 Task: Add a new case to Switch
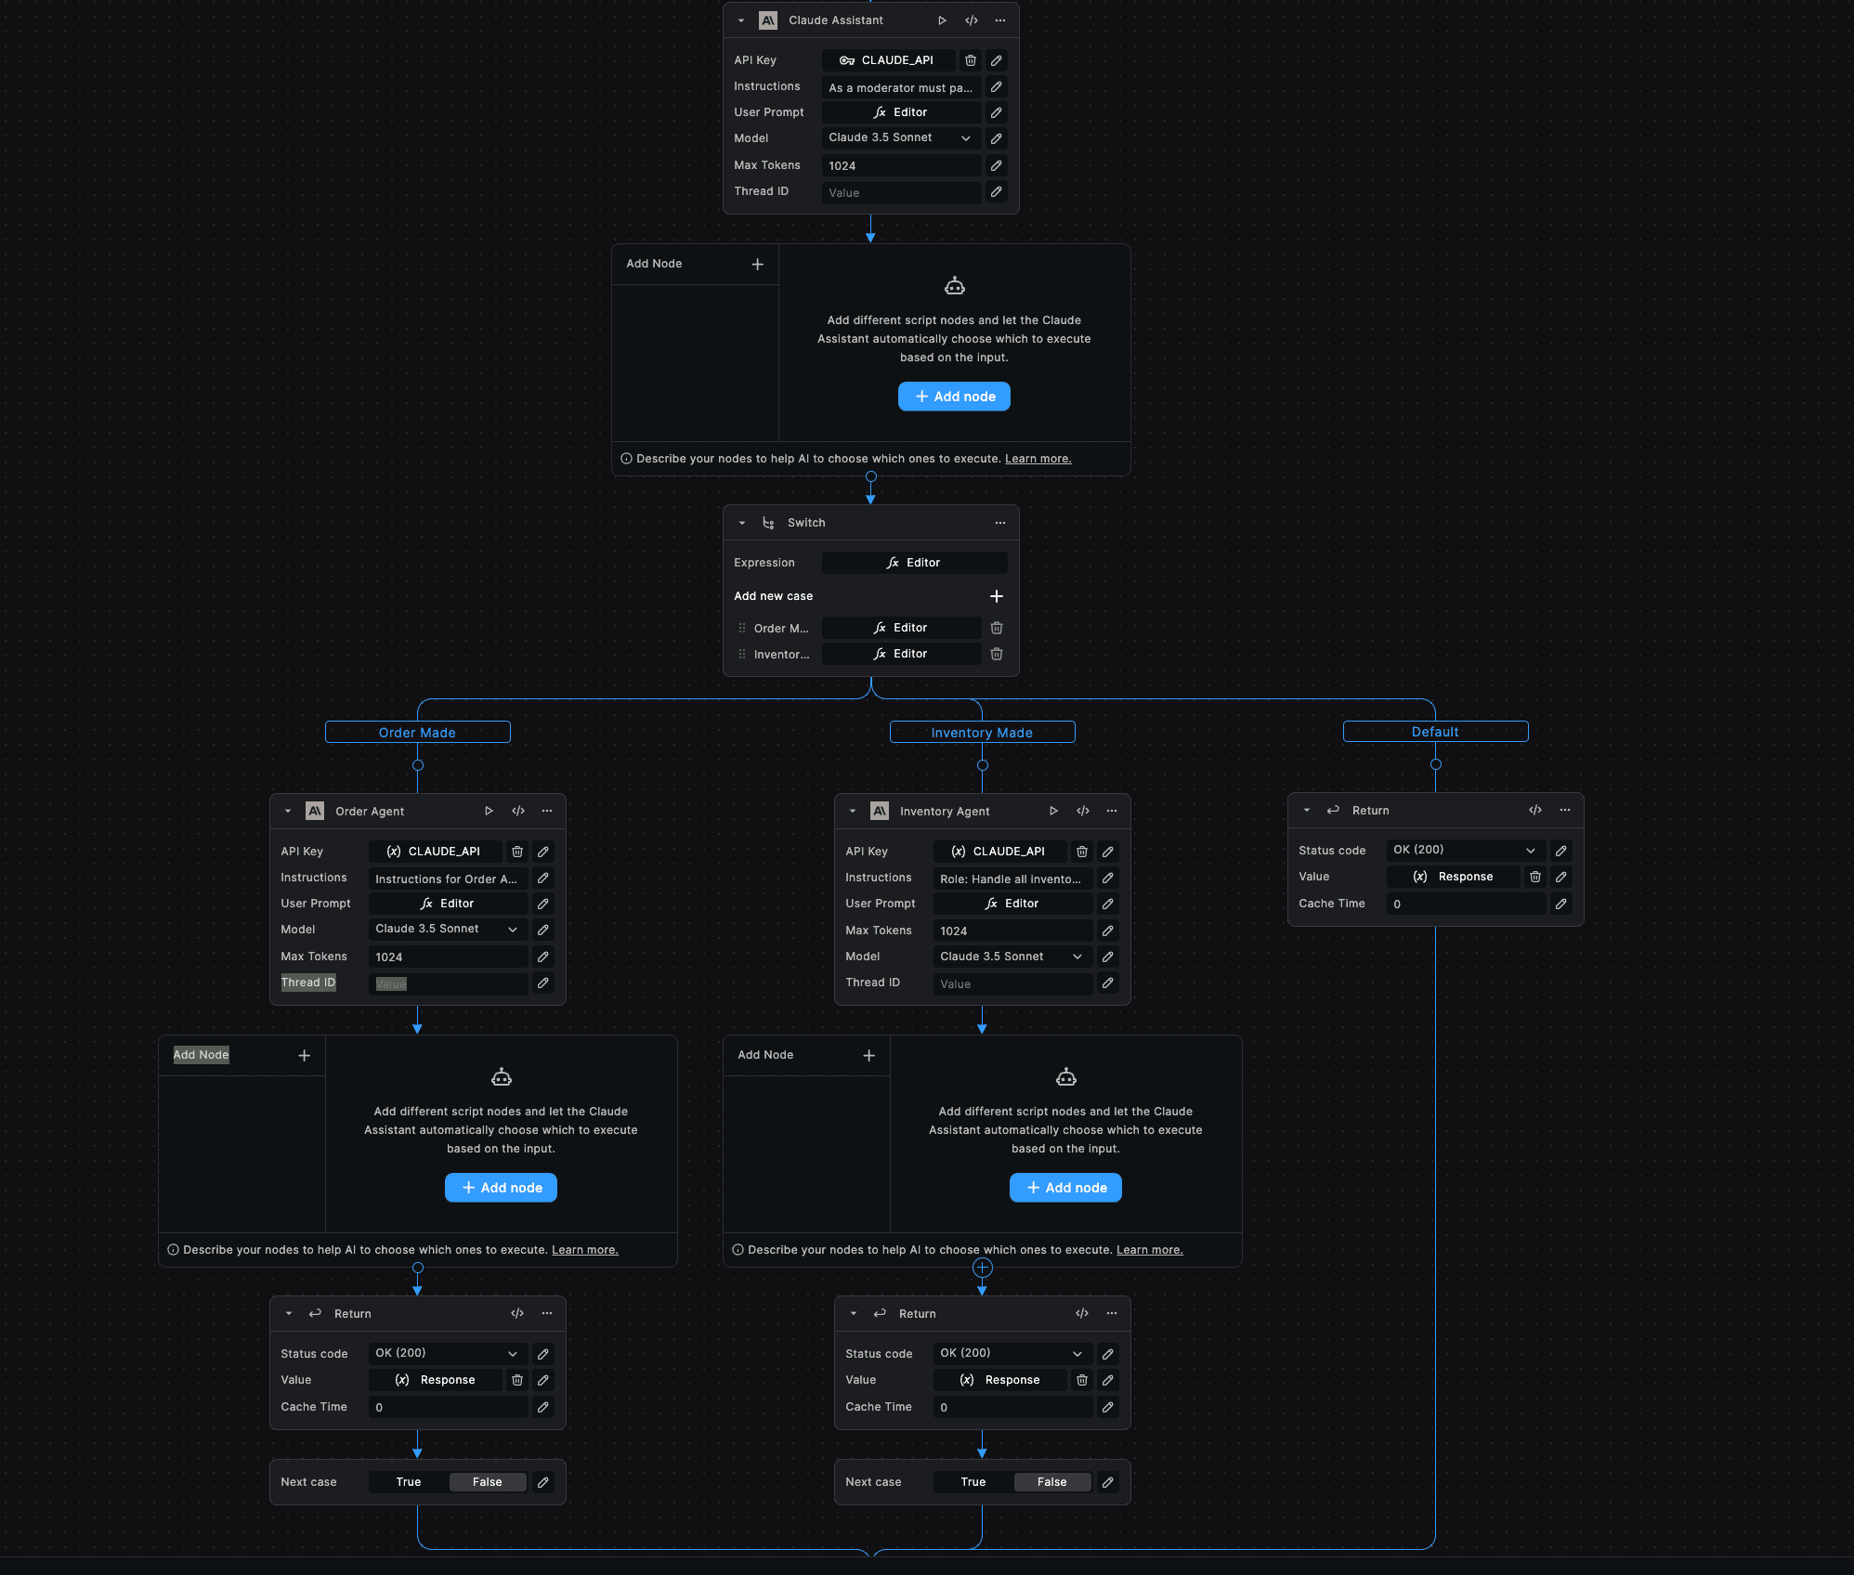(x=997, y=596)
